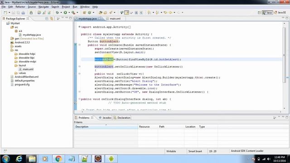The image size is (290, 163).
Task: Run the project with the green play icon
Action: click(65, 13)
